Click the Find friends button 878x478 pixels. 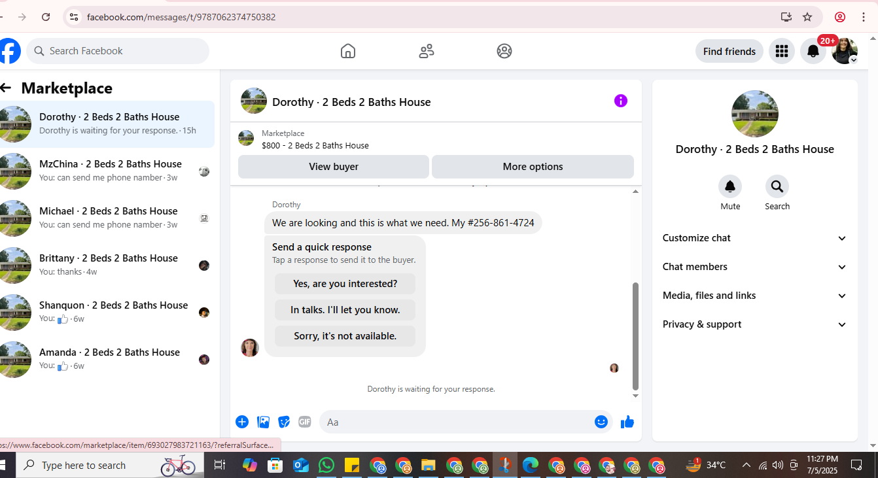click(729, 51)
